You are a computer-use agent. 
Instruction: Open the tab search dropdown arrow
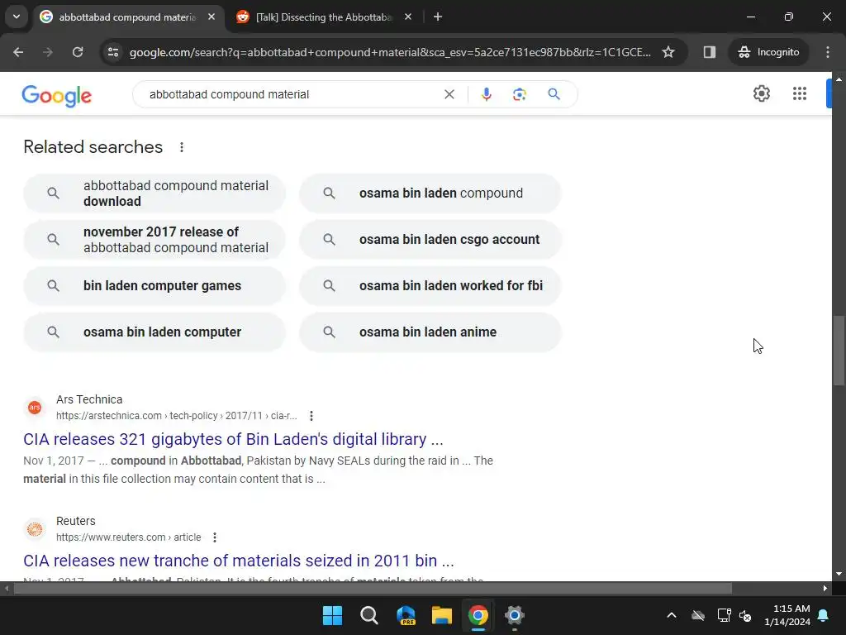[17, 17]
